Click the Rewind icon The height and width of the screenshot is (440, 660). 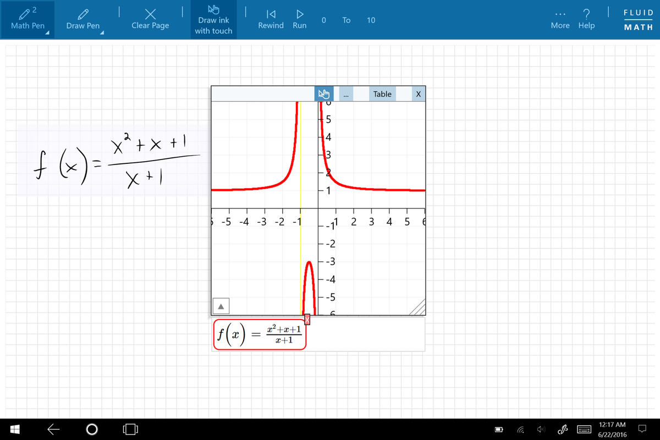pos(271,14)
